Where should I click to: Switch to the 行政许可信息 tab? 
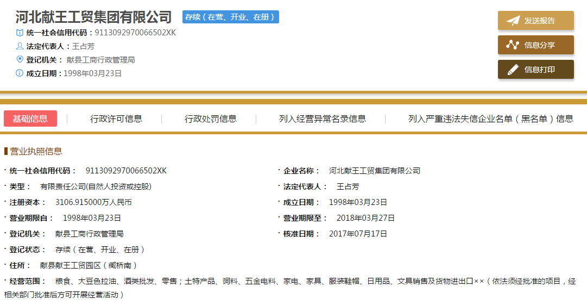tap(116, 119)
